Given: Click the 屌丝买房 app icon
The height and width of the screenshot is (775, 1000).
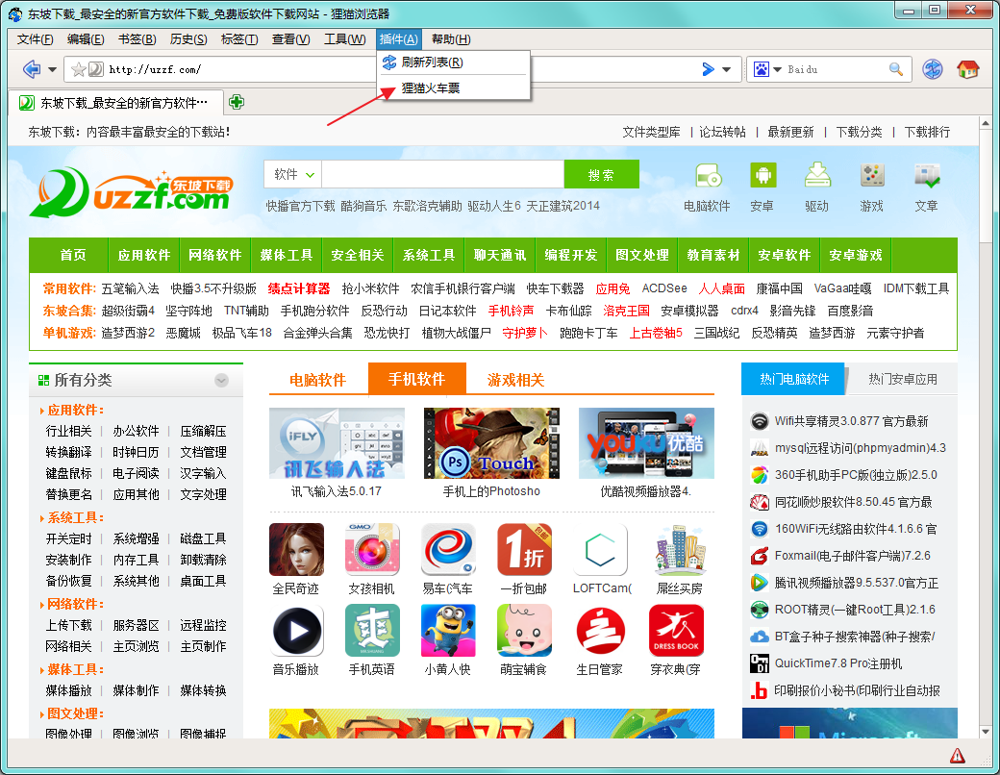Looking at the screenshot, I should [x=681, y=549].
